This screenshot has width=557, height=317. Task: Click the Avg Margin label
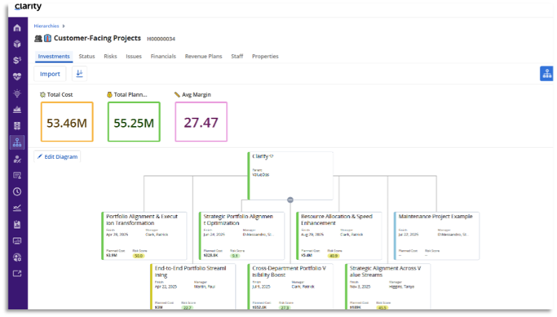coord(196,95)
